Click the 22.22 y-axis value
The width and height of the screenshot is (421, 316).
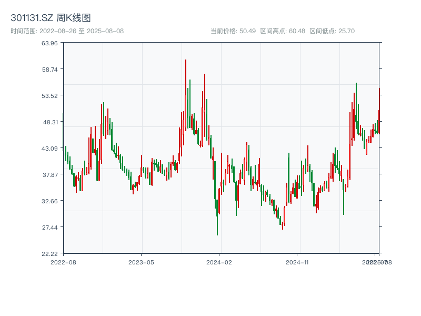(x=50, y=253)
